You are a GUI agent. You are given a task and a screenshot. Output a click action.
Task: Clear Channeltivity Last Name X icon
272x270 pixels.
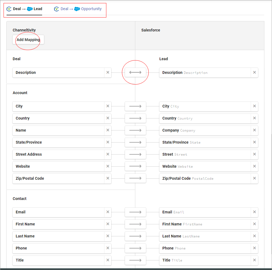tap(108, 236)
